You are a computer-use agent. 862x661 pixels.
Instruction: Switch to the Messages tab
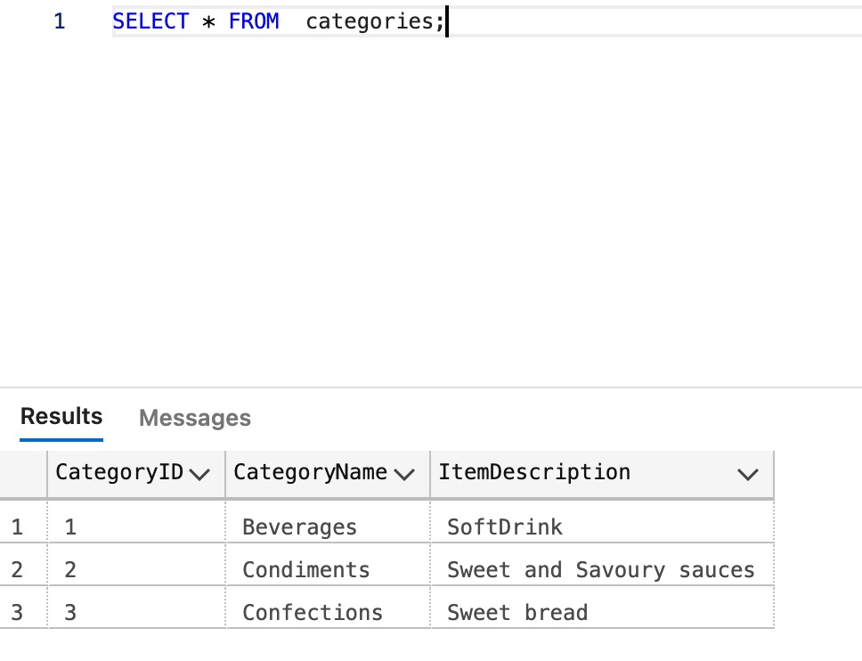[195, 418]
